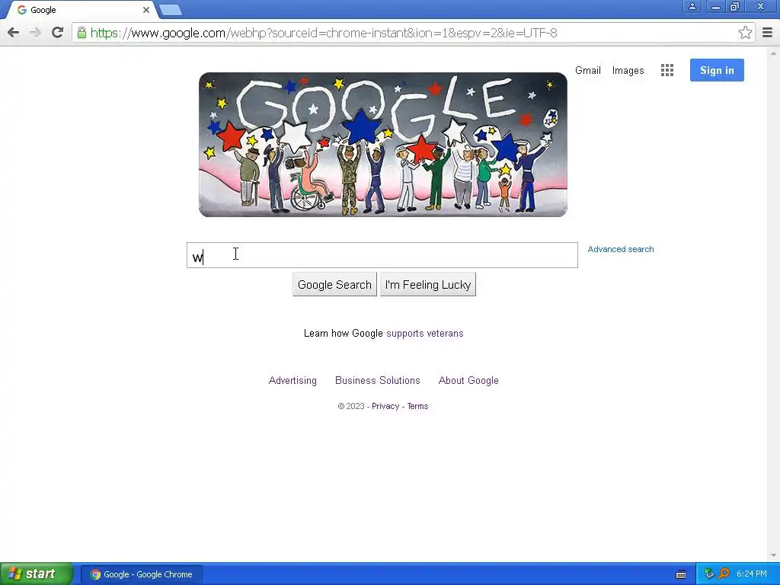Viewport: 780px width, 585px height.
Task: Focus the Google search text box
Action: click(x=382, y=255)
